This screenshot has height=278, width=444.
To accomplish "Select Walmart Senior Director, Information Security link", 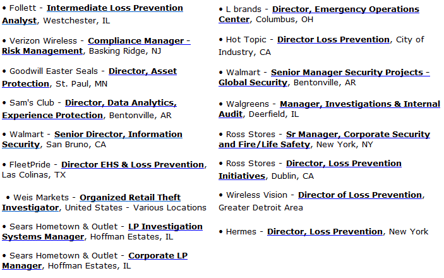I will 118,135.
